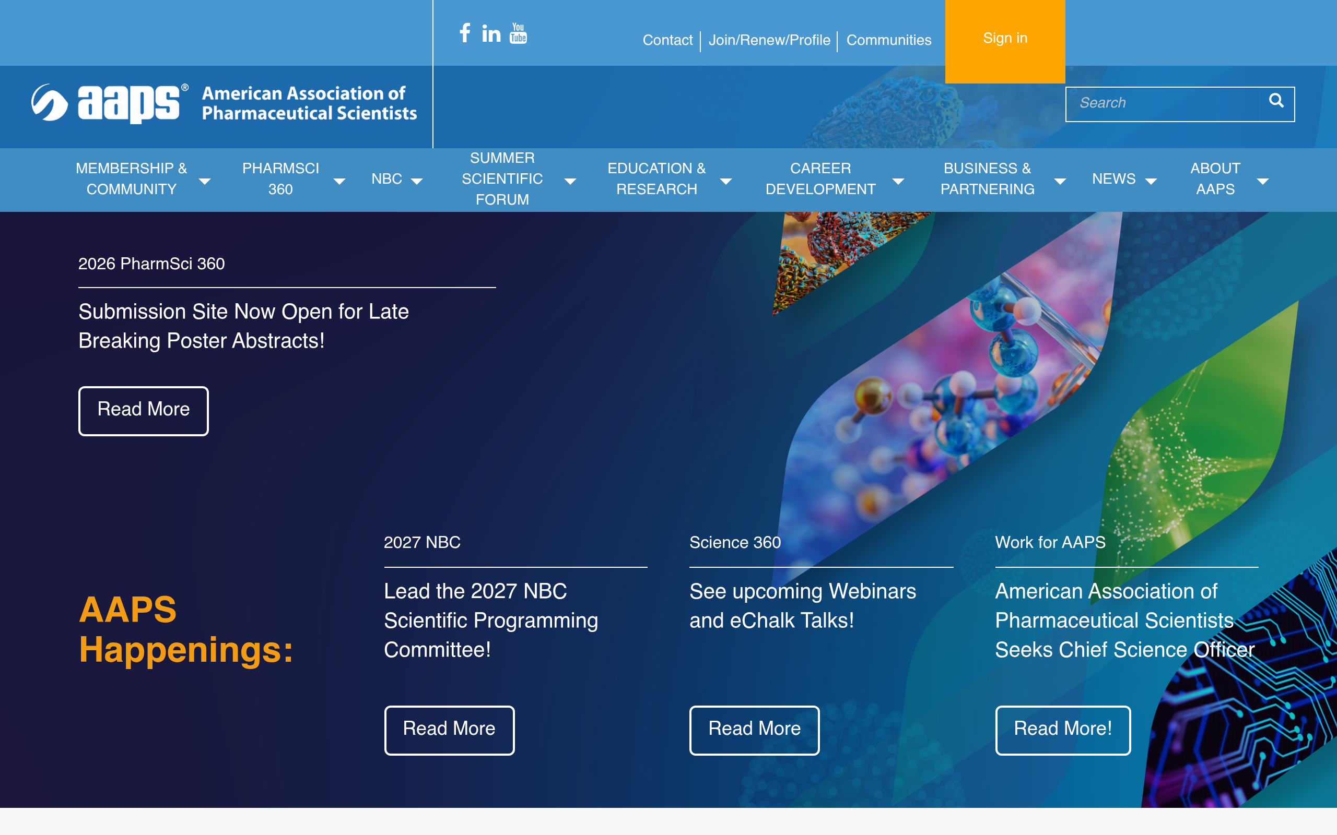Open the Summer Scientific Forum menu
The height and width of the screenshot is (835, 1337).
(502, 179)
